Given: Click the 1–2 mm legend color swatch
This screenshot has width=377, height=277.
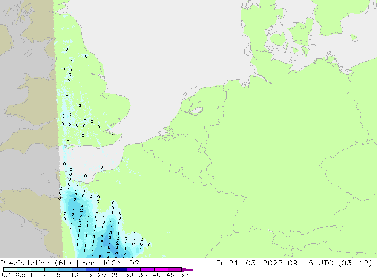Looking at the screenshot, I should pos(37,269).
